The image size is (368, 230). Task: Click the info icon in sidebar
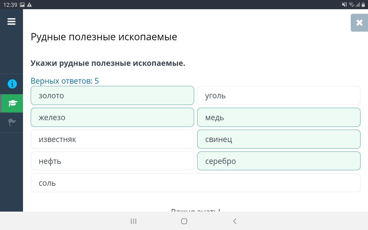pyautogui.click(x=12, y=84)
